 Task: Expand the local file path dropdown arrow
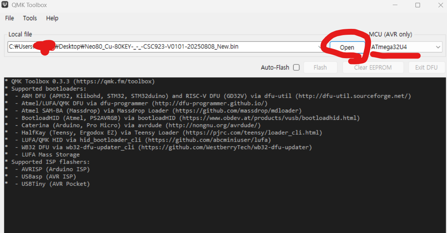click(x=320, y=47)
